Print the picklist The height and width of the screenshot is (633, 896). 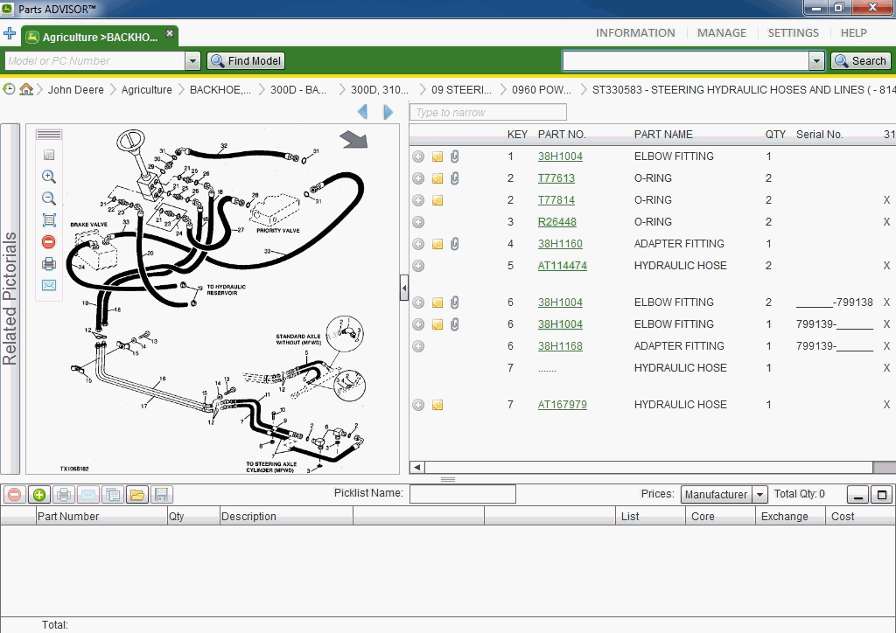click(x=63, y=494)
